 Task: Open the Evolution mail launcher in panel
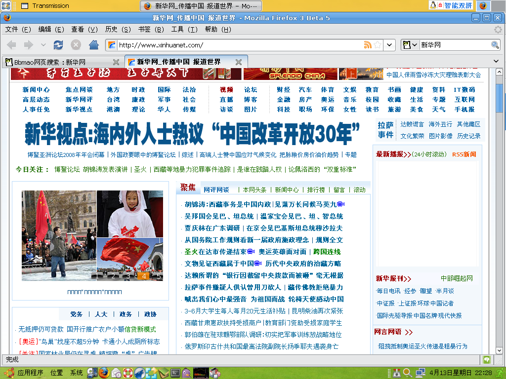tap(116, 373)
